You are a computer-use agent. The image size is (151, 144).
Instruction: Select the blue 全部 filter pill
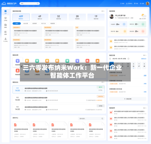point(17,23)
